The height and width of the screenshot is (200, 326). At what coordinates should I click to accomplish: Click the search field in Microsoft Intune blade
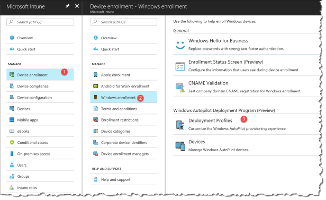tap(40, 22)
